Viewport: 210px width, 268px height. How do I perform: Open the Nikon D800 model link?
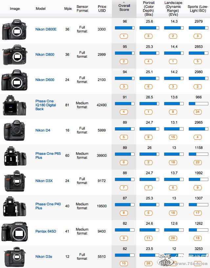(x=45, y=55)
